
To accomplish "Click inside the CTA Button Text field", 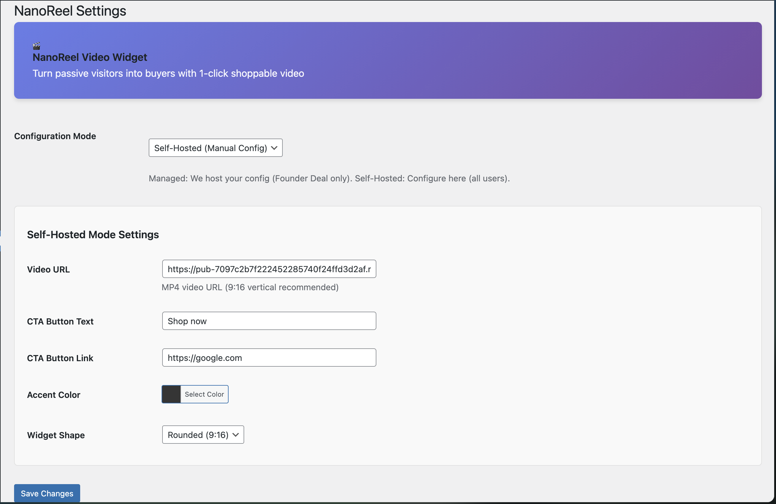I will 269,321.
